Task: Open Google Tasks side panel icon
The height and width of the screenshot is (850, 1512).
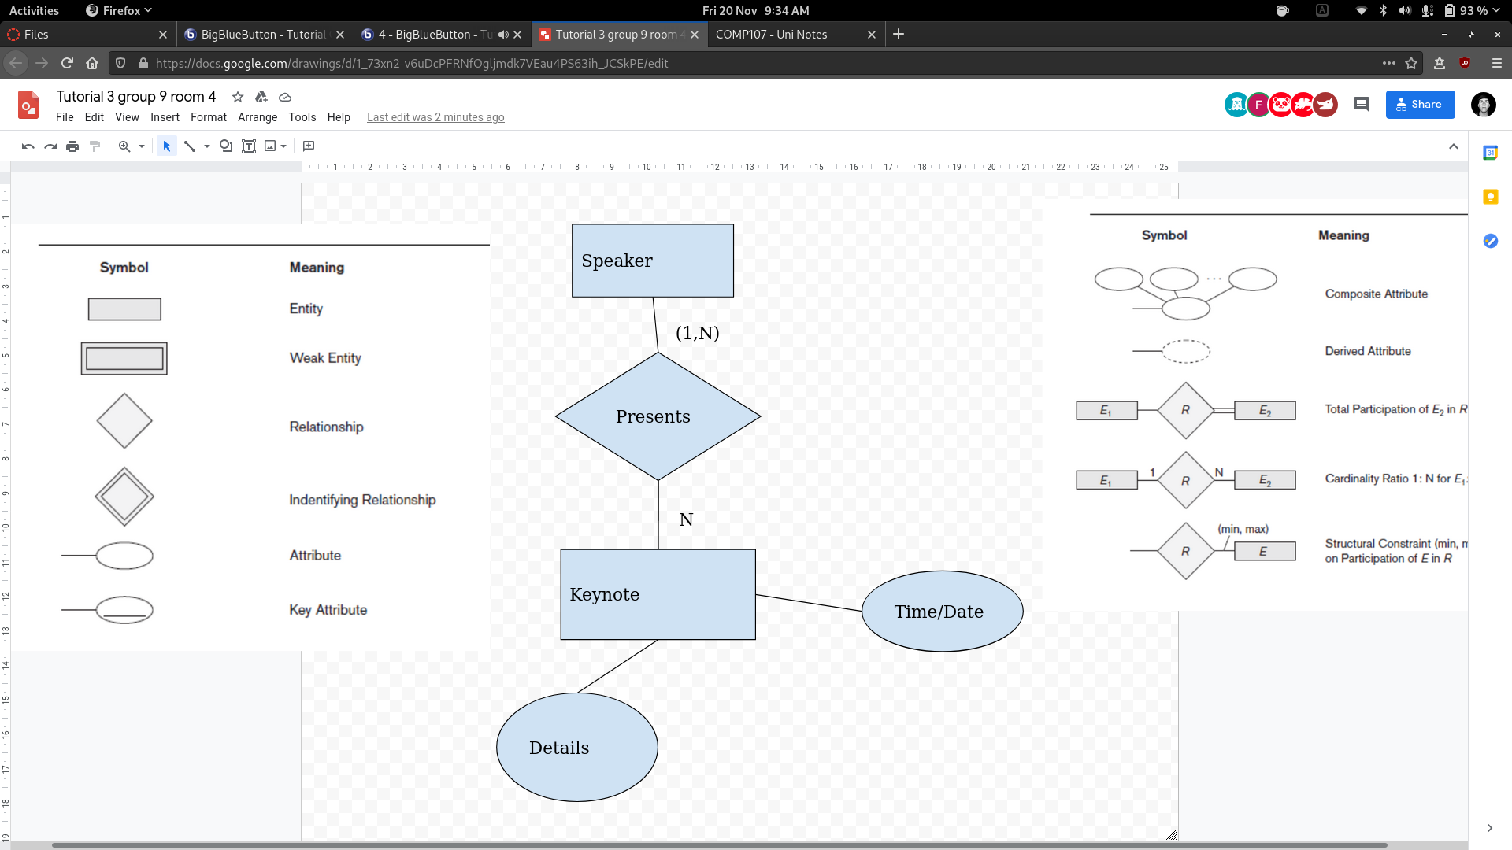Action: (x=1490, y=241)
